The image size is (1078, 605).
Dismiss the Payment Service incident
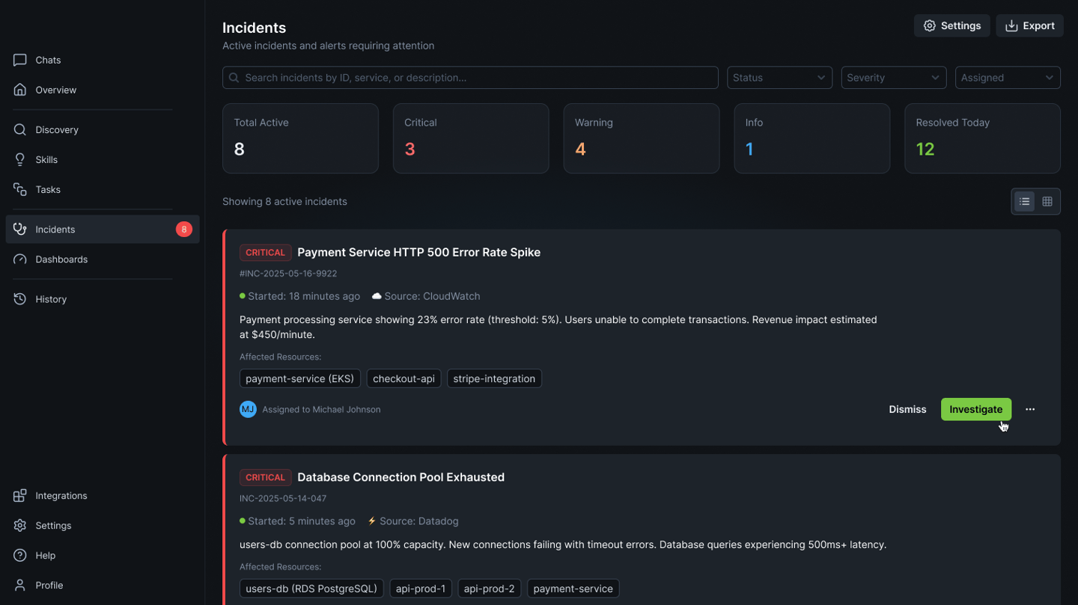tap(907, 409)
